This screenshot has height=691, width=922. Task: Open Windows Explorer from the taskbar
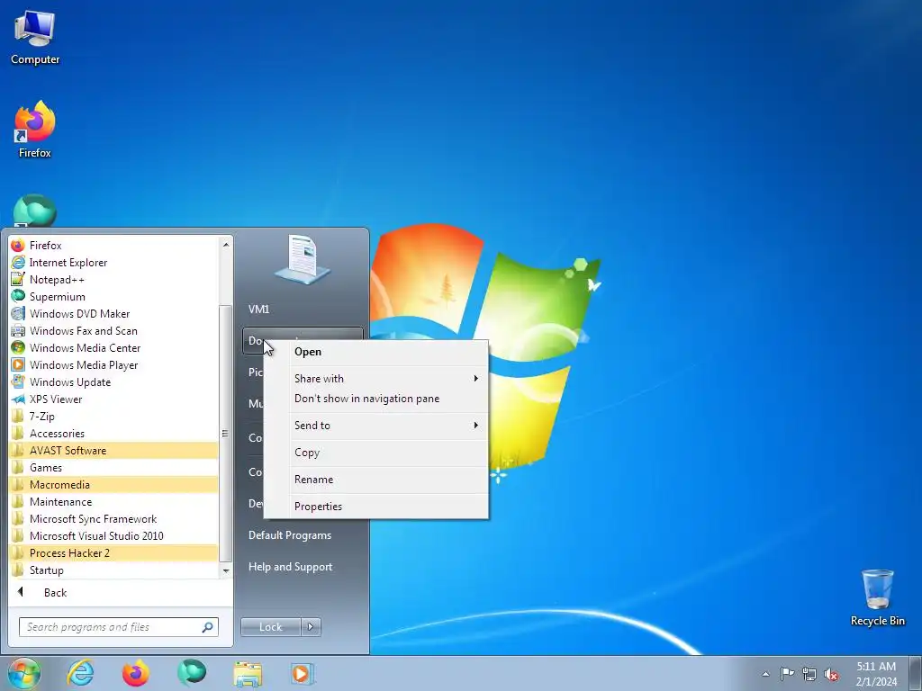click(248, 673)
